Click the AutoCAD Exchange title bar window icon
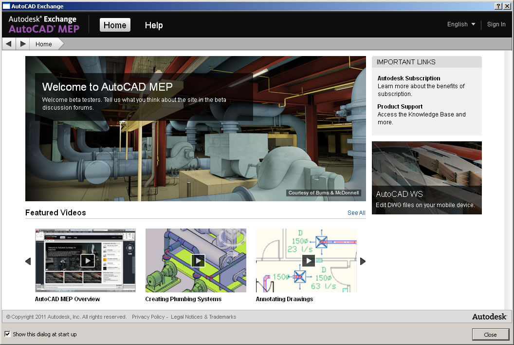The height and width of the screenshot is (345, 514). 6,6
